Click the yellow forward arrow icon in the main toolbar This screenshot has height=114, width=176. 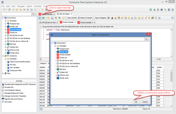pyautogui.click(x=42, y=10)
